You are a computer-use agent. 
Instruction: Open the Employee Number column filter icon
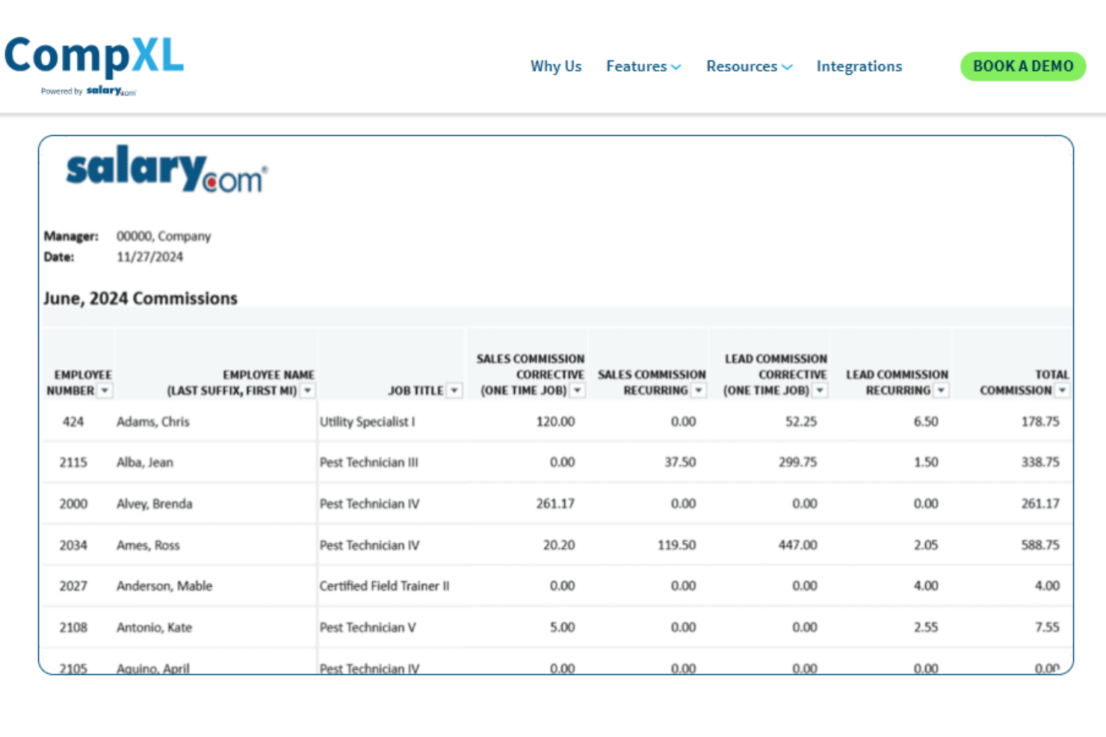pyautogui.click(x=105, y=390)
